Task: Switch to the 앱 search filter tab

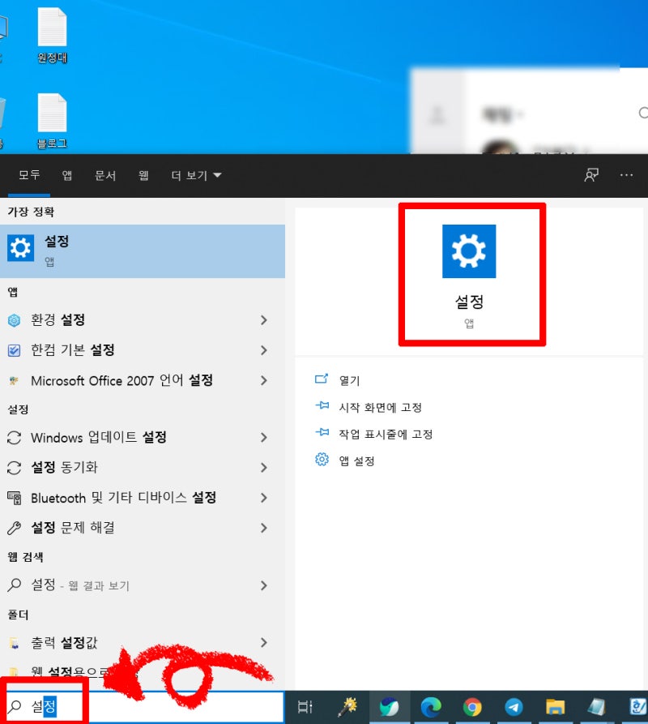Action: 67,175
